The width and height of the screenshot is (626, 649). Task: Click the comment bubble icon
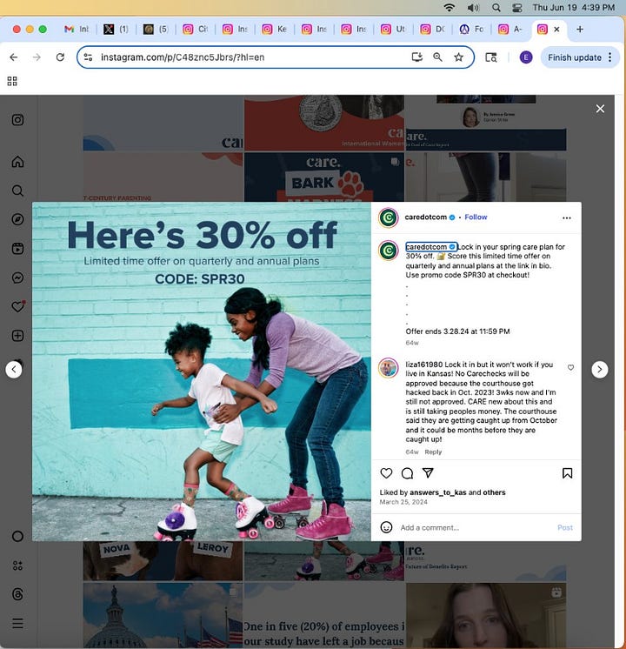click(x=407, y=473)
